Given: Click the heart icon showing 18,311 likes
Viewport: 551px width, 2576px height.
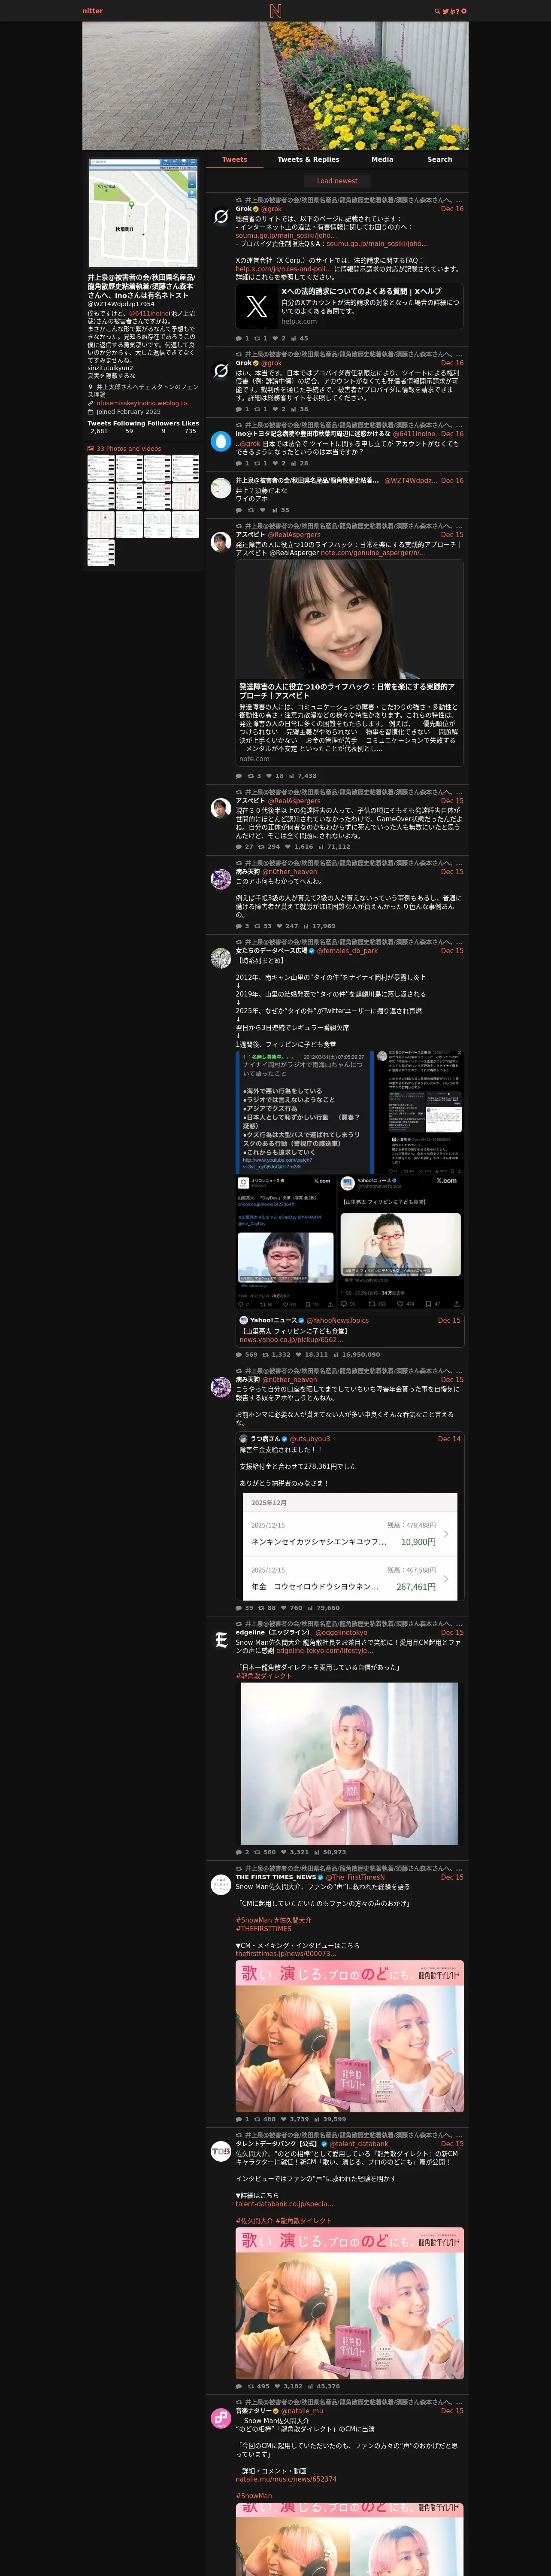Looking at the screenshot, I should 298,1355.
